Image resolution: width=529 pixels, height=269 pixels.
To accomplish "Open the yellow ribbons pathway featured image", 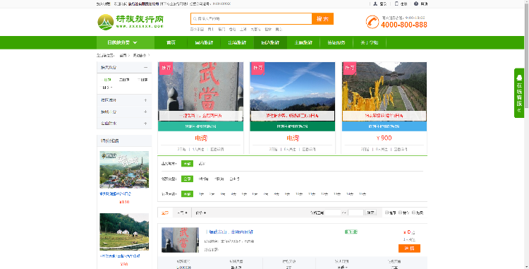I will [x=384, y=92].
